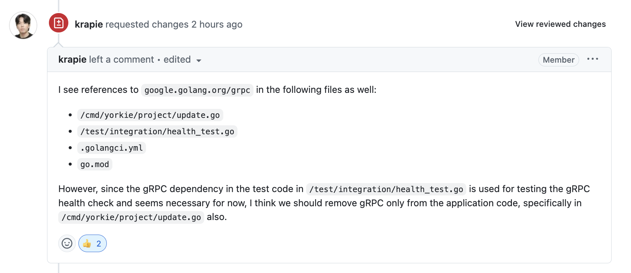Click the go.mod list item
The image size is (631, 273).
click(x=95, y=164)
